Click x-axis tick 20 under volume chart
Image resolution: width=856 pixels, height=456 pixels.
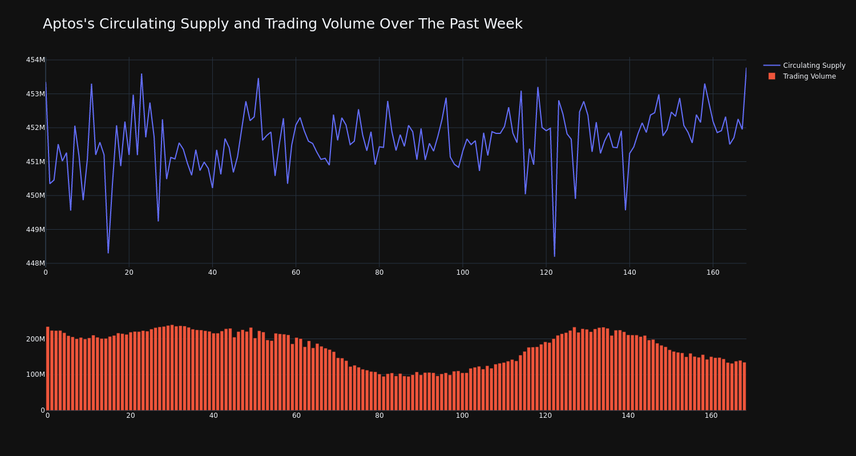131,416
